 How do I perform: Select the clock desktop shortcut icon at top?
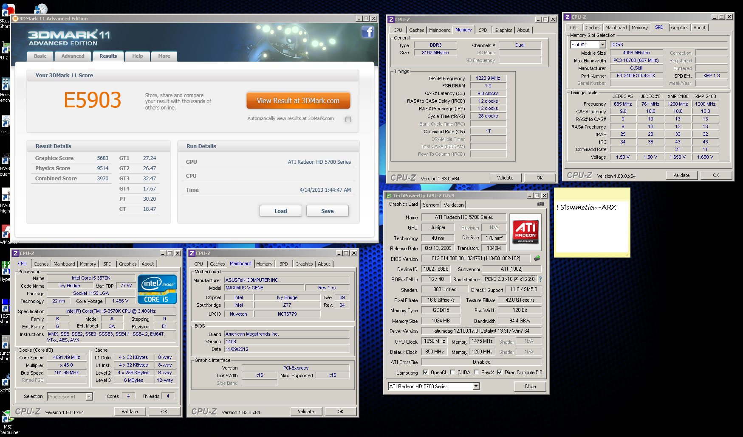41,8
